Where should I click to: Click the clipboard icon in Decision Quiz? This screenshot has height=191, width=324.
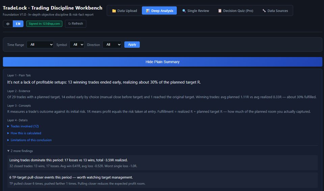tap(220, 11)
